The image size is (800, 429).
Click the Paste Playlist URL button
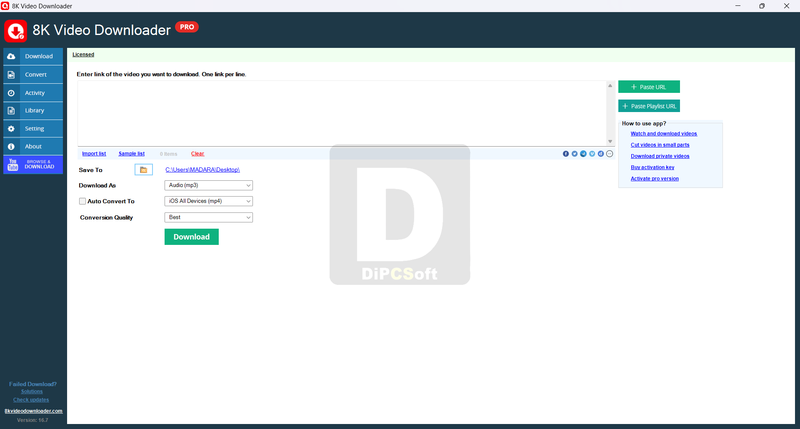649,106
